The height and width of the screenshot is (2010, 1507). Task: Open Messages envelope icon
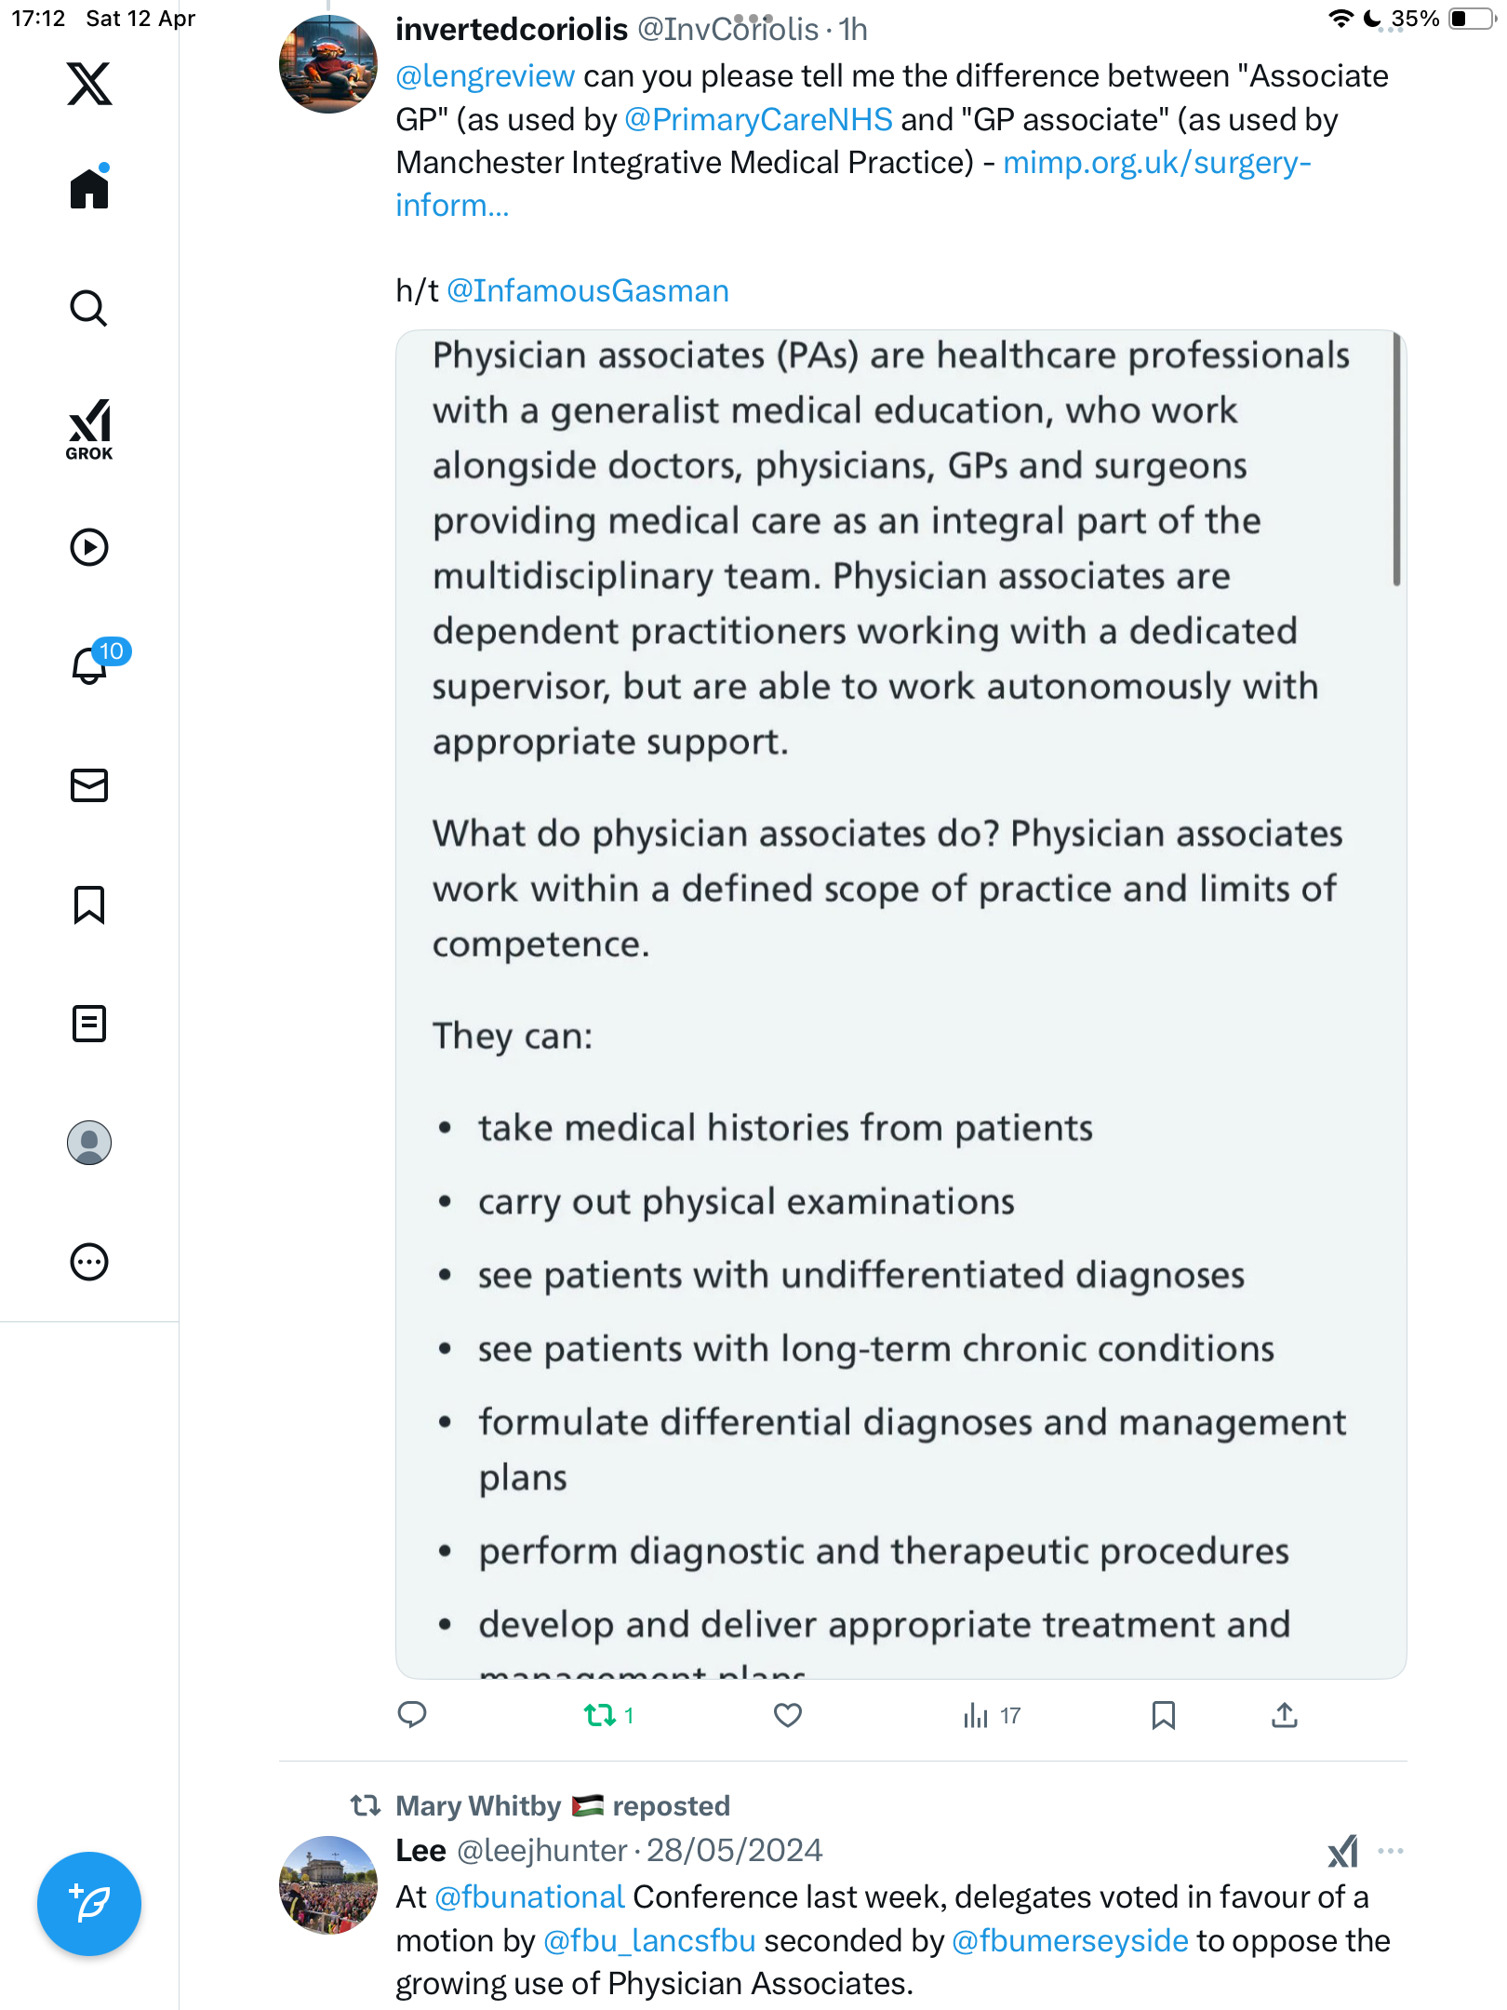click(89, 785)
